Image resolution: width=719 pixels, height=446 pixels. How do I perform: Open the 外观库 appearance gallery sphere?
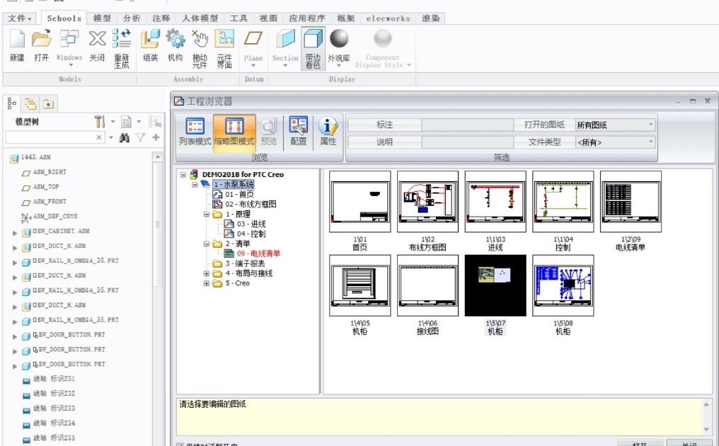coord(339,38)
